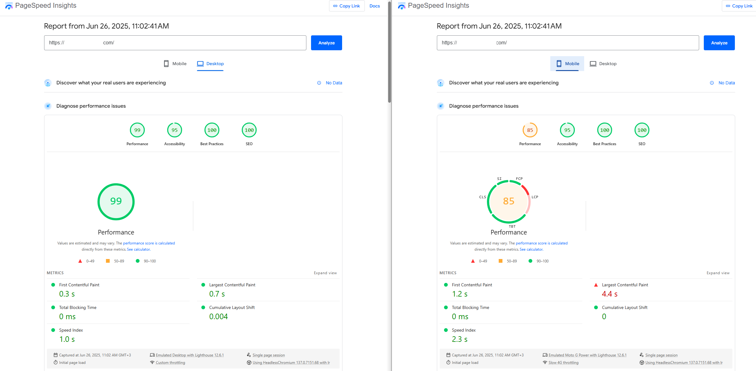Viewport: 756px width, 371px height.
Task: Click the large 99 performance circle
Action: (116, 202)
